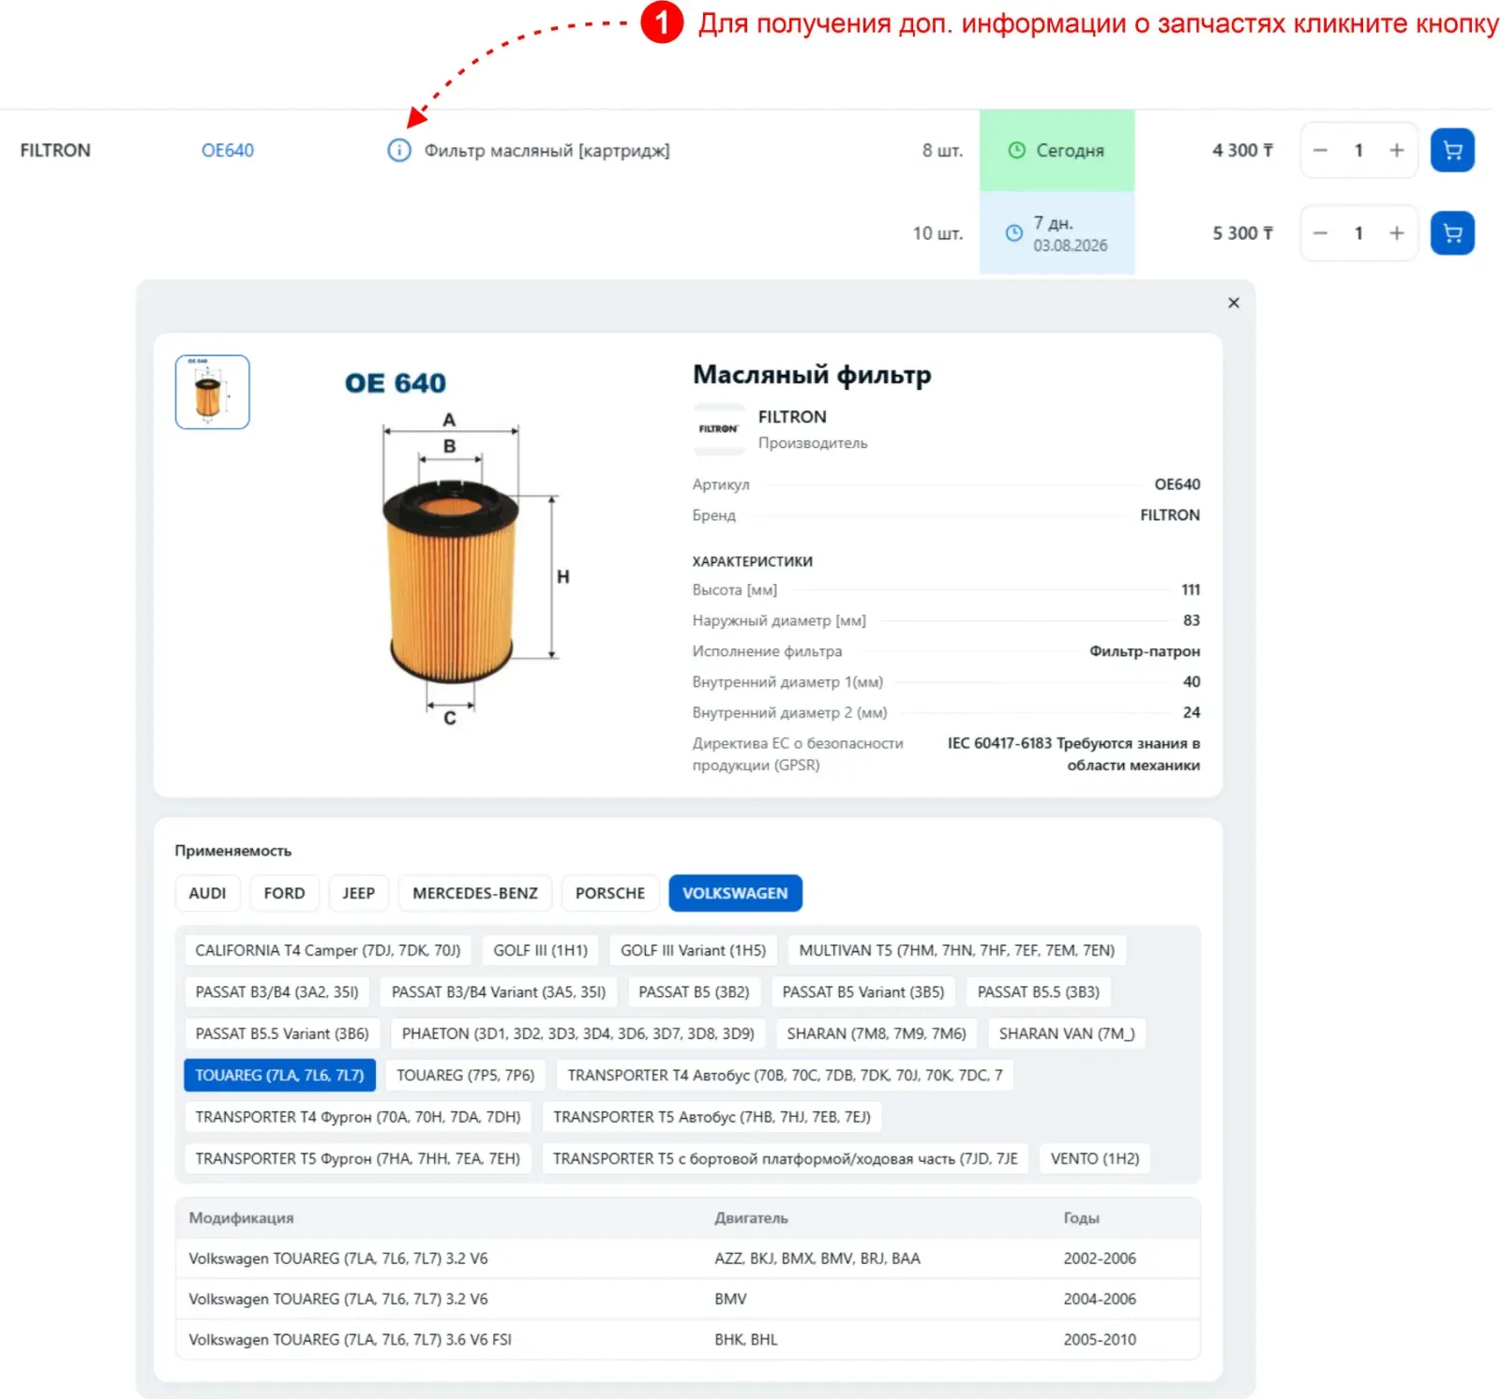Viewport: 1500px width, 1399px height.
Task: Select the VOLKSWAGEN applicability tab
Action: point(735,893)
